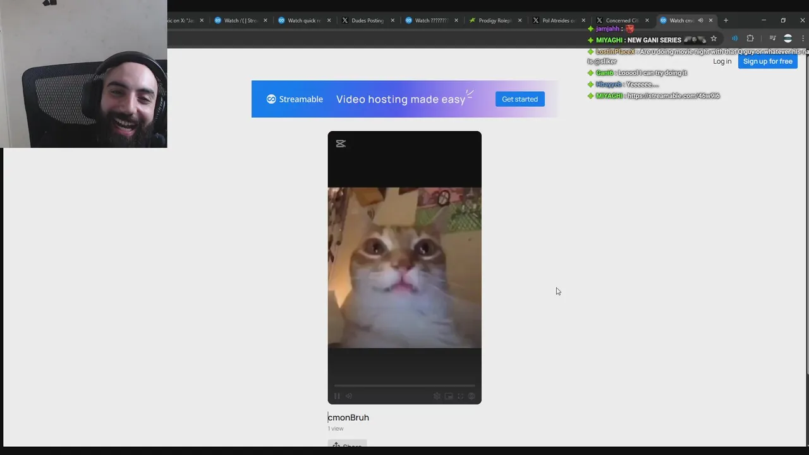
Task: Switch to the 'Prodigy Rolepl' tab
Action: 495,20
